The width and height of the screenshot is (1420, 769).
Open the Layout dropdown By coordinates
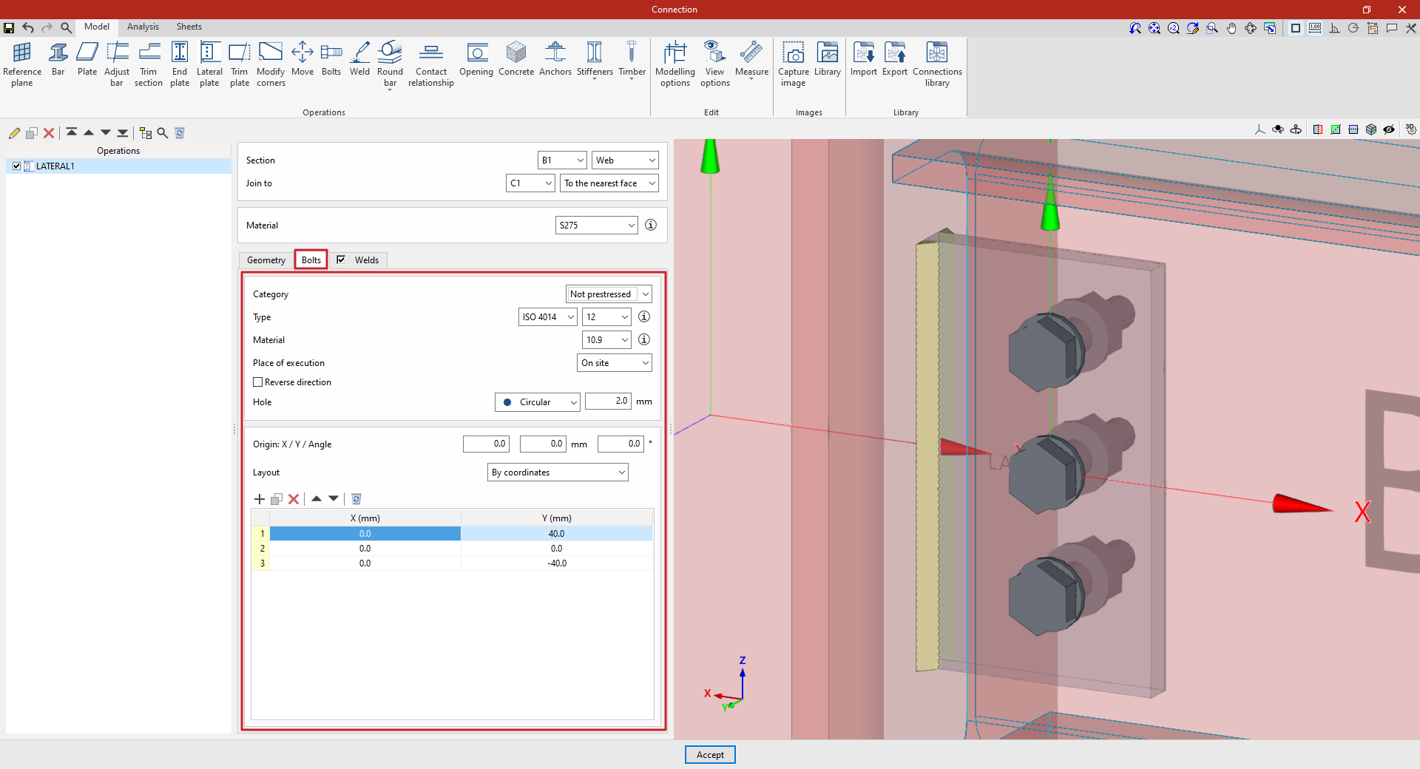click(558, 472)
